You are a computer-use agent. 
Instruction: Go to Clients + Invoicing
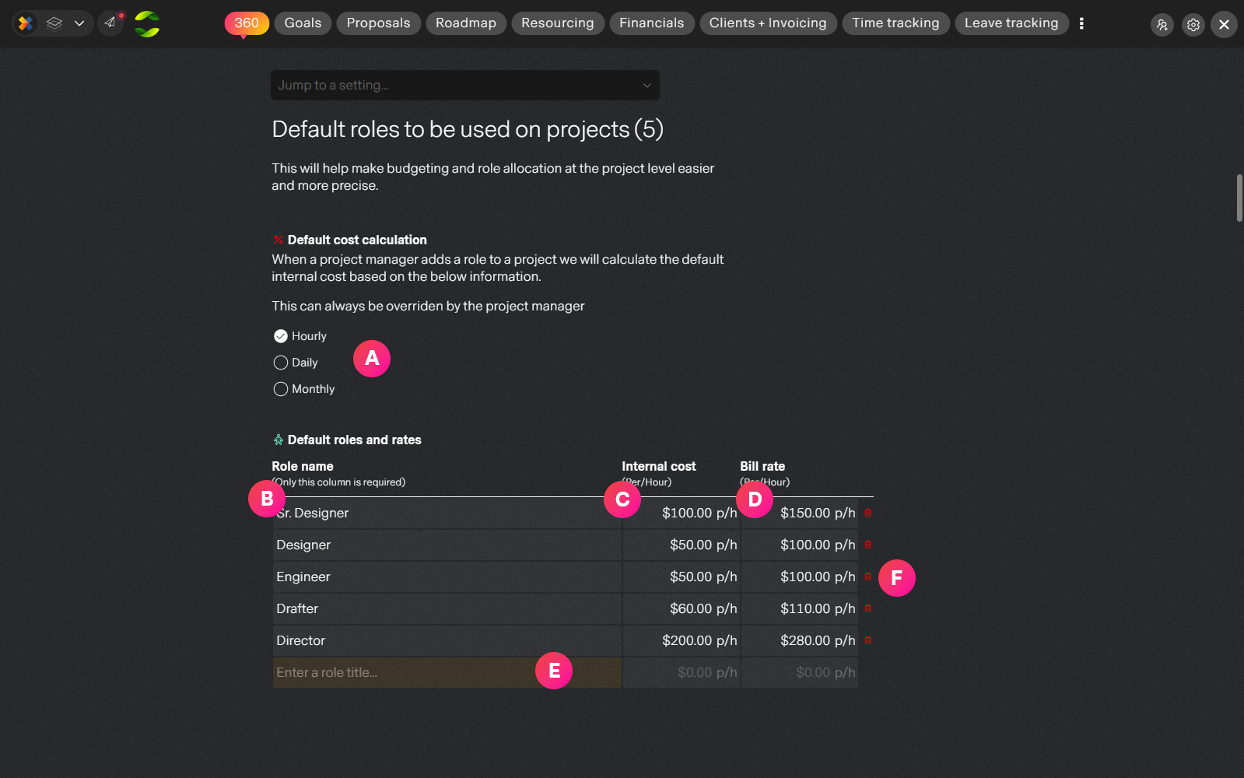click(x=768, y=23)
